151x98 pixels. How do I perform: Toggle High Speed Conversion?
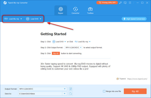pos(134,19)
